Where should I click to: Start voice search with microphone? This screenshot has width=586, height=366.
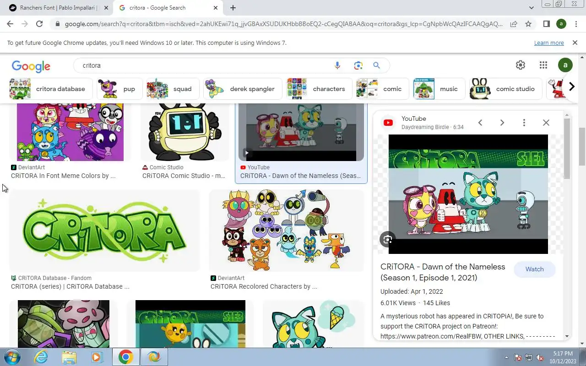[x=337, y=65]
